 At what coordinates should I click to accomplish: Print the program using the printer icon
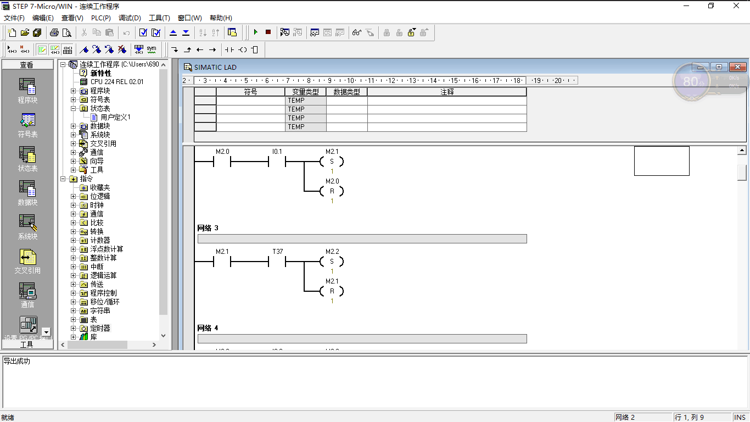click(54, 32)
